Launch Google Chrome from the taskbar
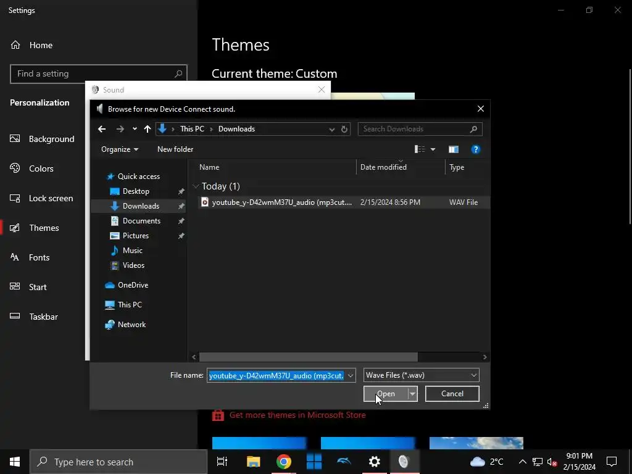This screenshot has width=632, height=474. (x=284, y=462)
